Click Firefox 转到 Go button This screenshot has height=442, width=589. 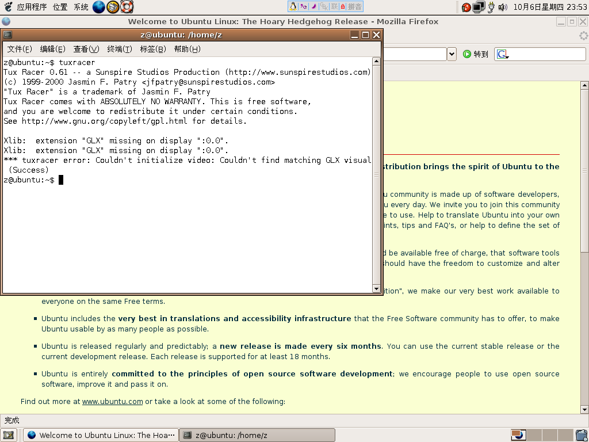(475, 54)
